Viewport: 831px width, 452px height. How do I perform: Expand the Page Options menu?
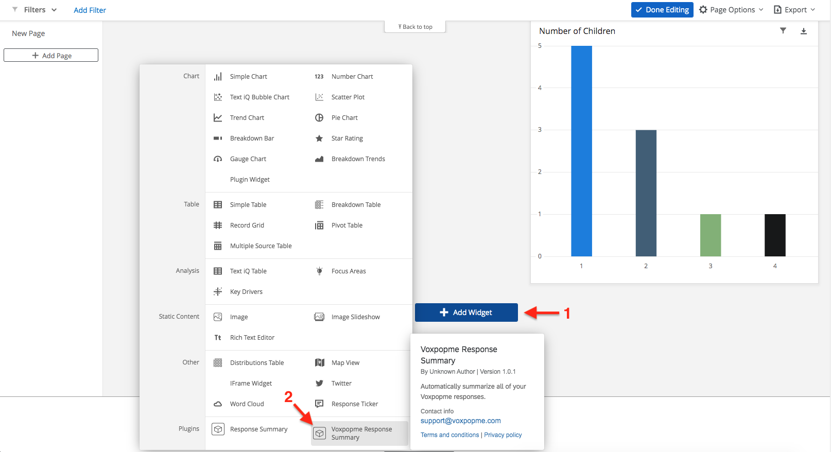[731, 10]
